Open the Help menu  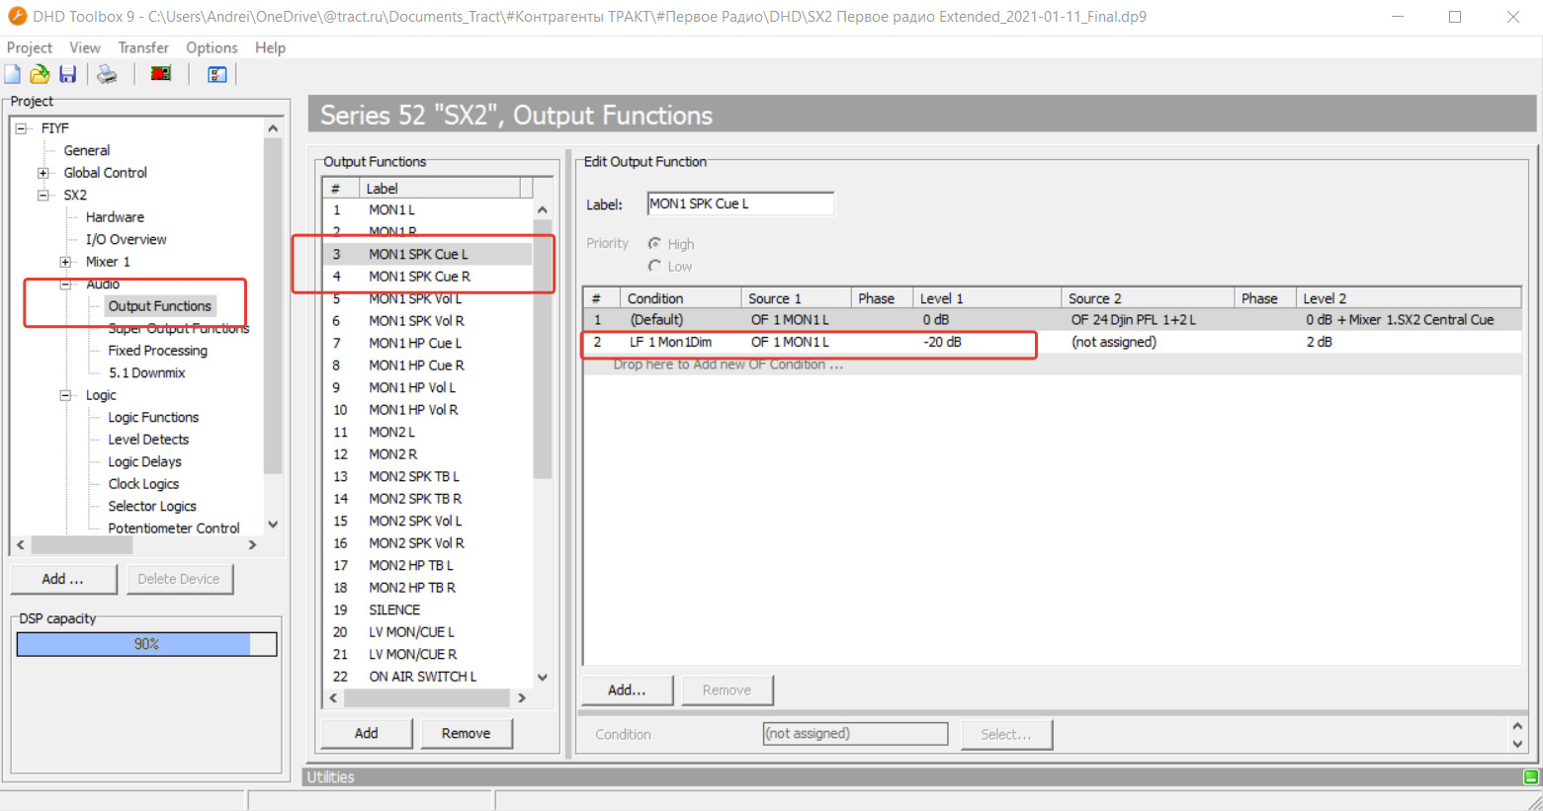click(270, 47)
